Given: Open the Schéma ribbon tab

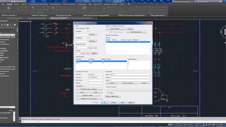Looking at the screenshot, I should [x=10, y=4].
